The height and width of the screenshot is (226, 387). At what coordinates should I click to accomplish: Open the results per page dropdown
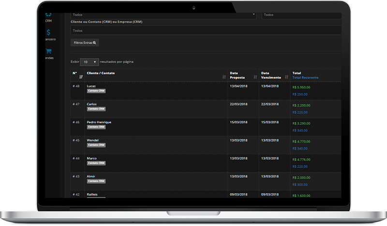[x=89, y=62]
